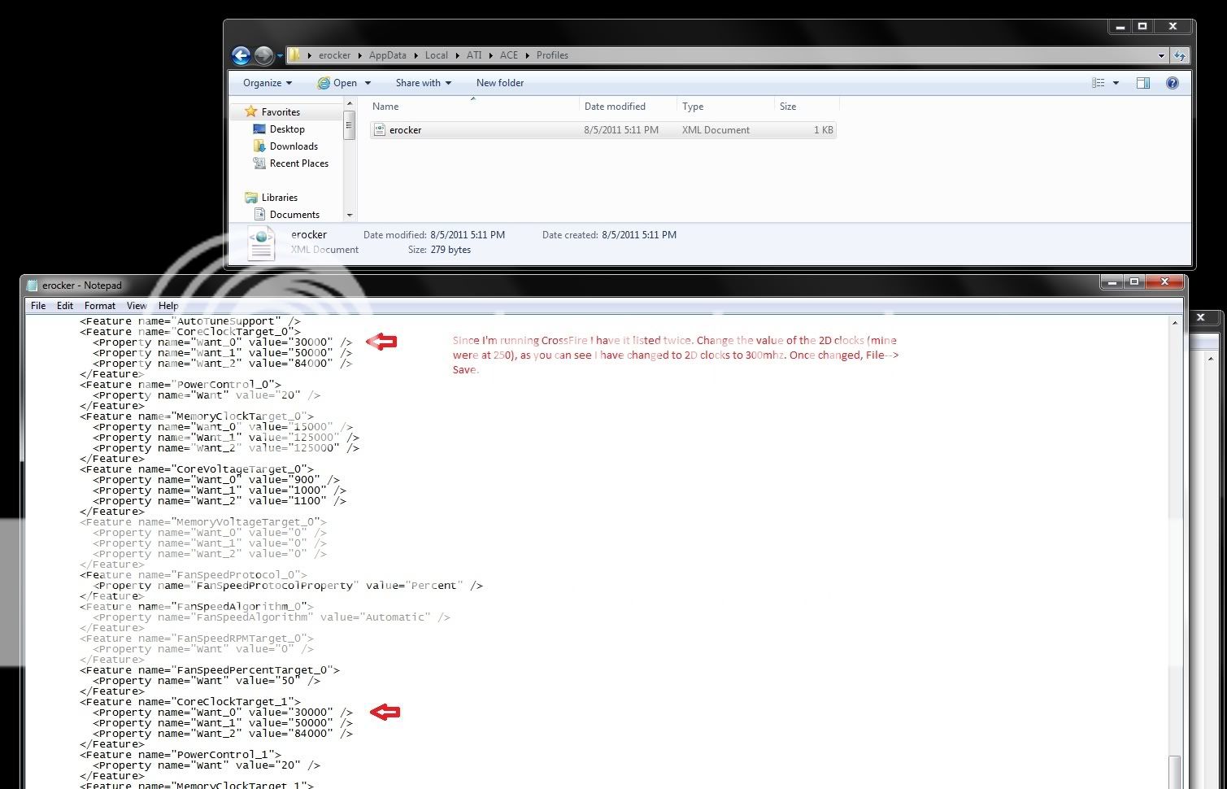Click the Open button in the Explorer toolbar

337,83
